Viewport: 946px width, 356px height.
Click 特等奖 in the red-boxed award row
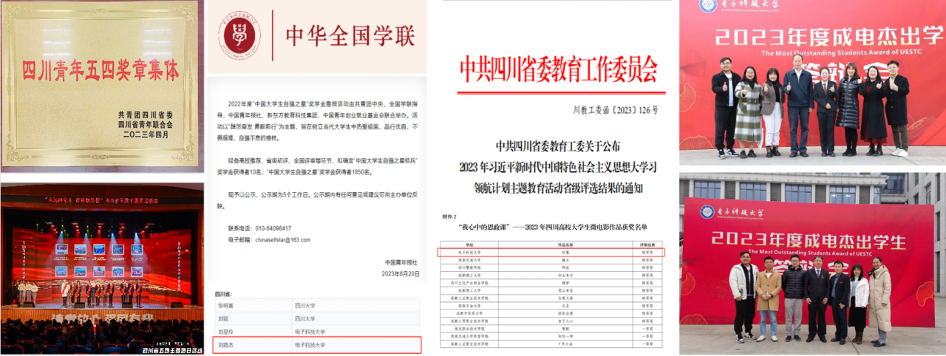pyautogui.click(x=647, y=252)
